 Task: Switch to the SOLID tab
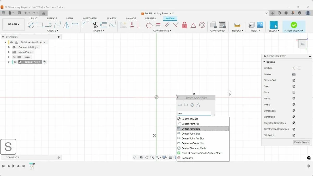pos(34,19)
